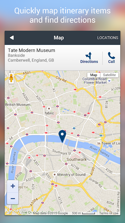Click the blue Tate Modern map pin

coord(62,136)
